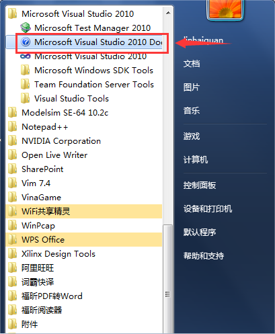Click the VinaGame folder icon

(13, 197)
